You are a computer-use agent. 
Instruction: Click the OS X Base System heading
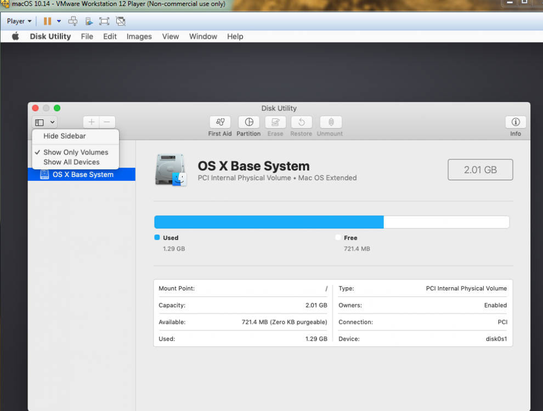253,166
